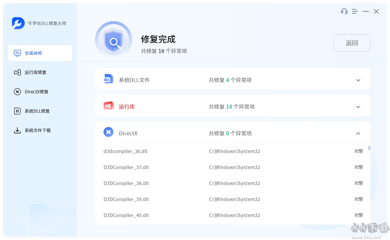Click the 系统文件下载 download icon
Image resolution: width=390 pixels, height=240 pixels.
point(17,130)
